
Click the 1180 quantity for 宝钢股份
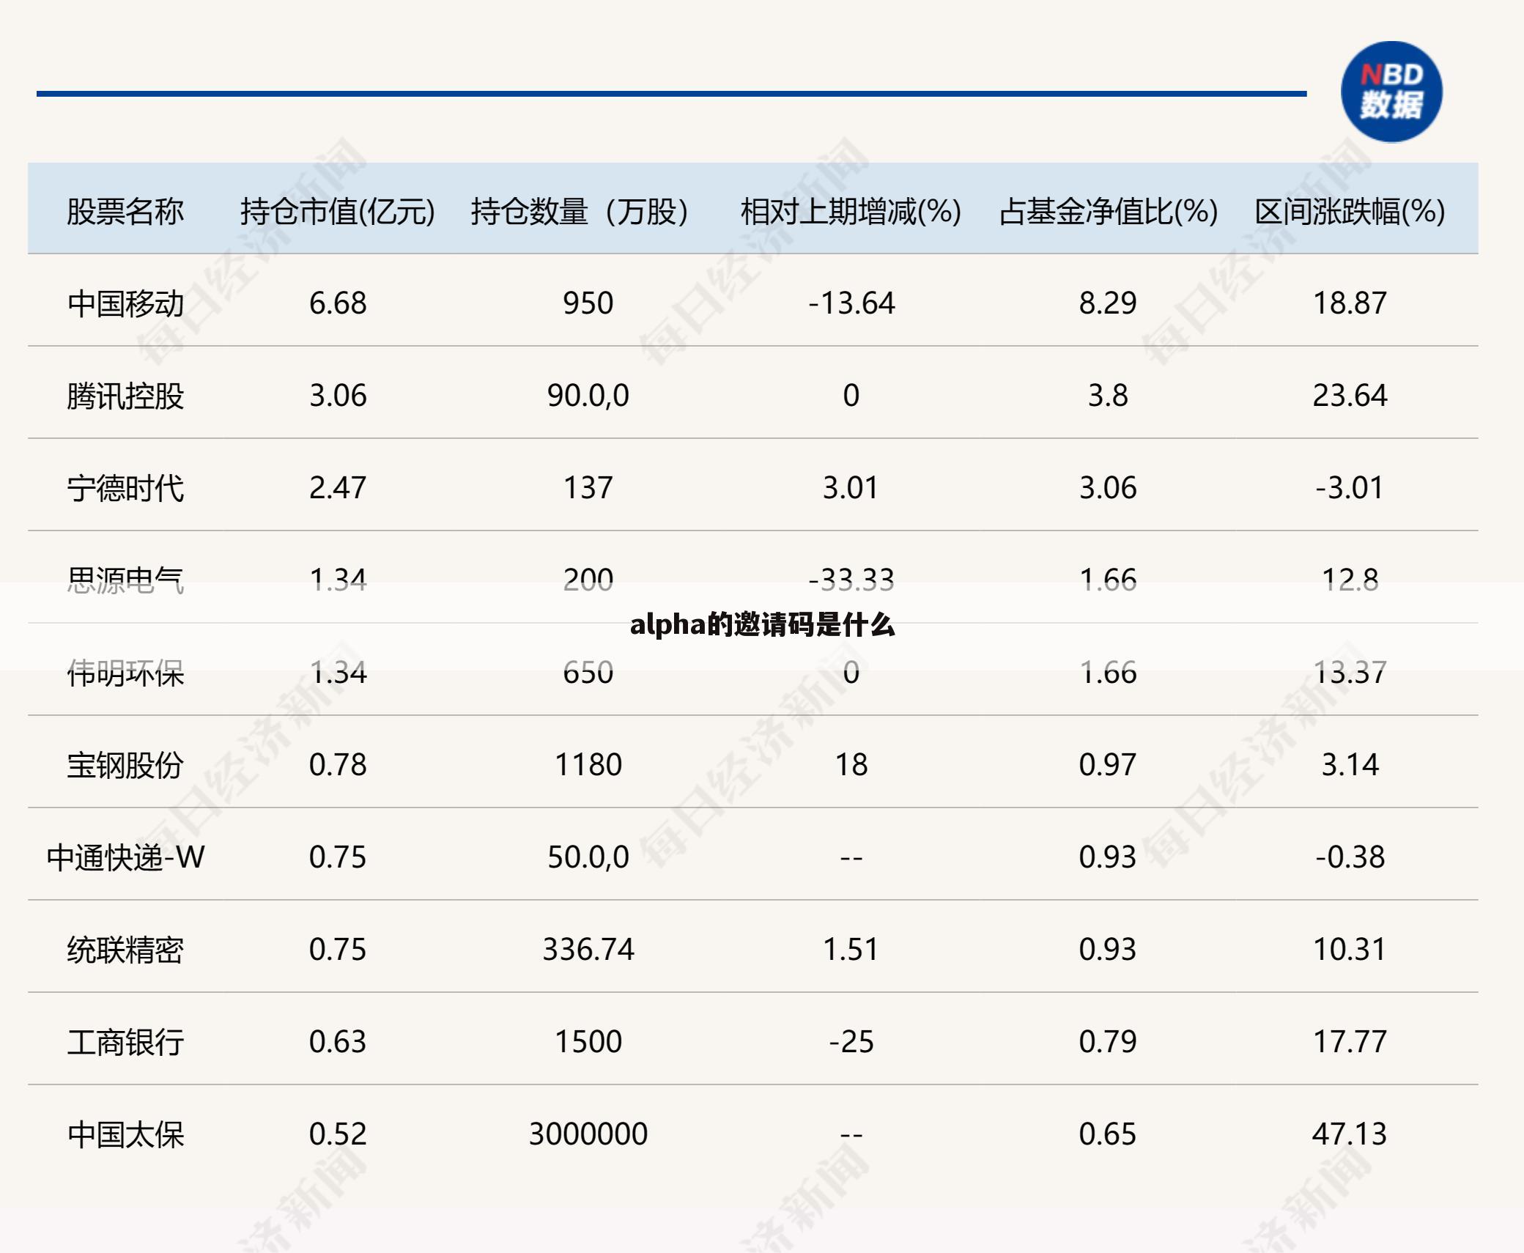tap(588, 765)
